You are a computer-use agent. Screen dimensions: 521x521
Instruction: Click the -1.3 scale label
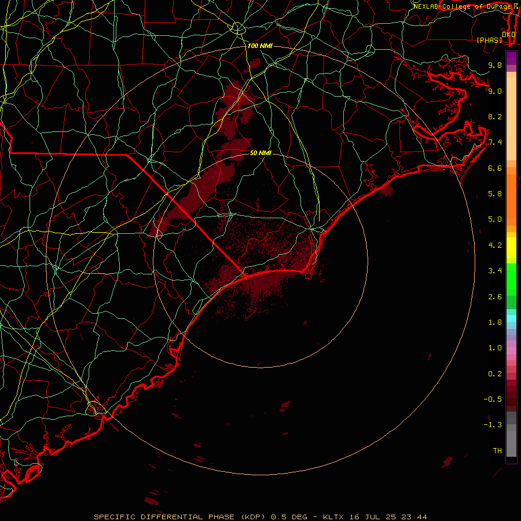point(493,425)
